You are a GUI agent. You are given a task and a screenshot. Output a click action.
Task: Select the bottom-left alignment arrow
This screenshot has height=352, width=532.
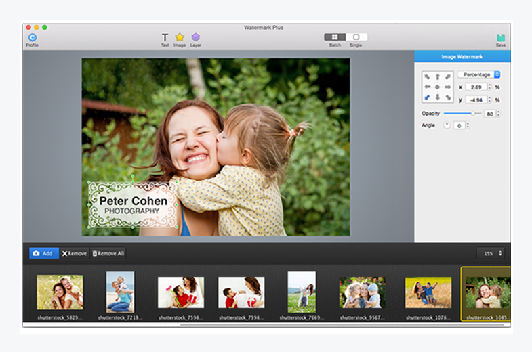point(428,97)
